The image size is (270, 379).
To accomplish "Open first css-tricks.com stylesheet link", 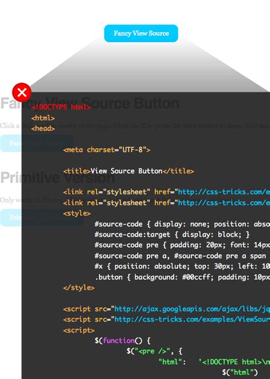I will [224, 192].
